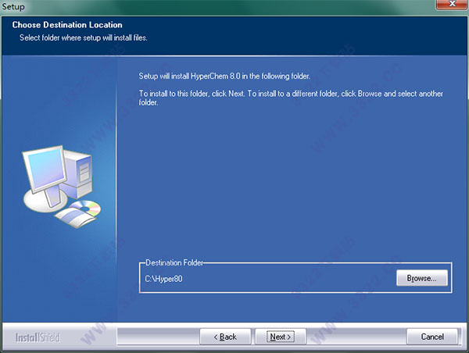Open Browse to choose another folder
Image resolution: width=469 pixels, height=353 pixels.
pos(422,278)
